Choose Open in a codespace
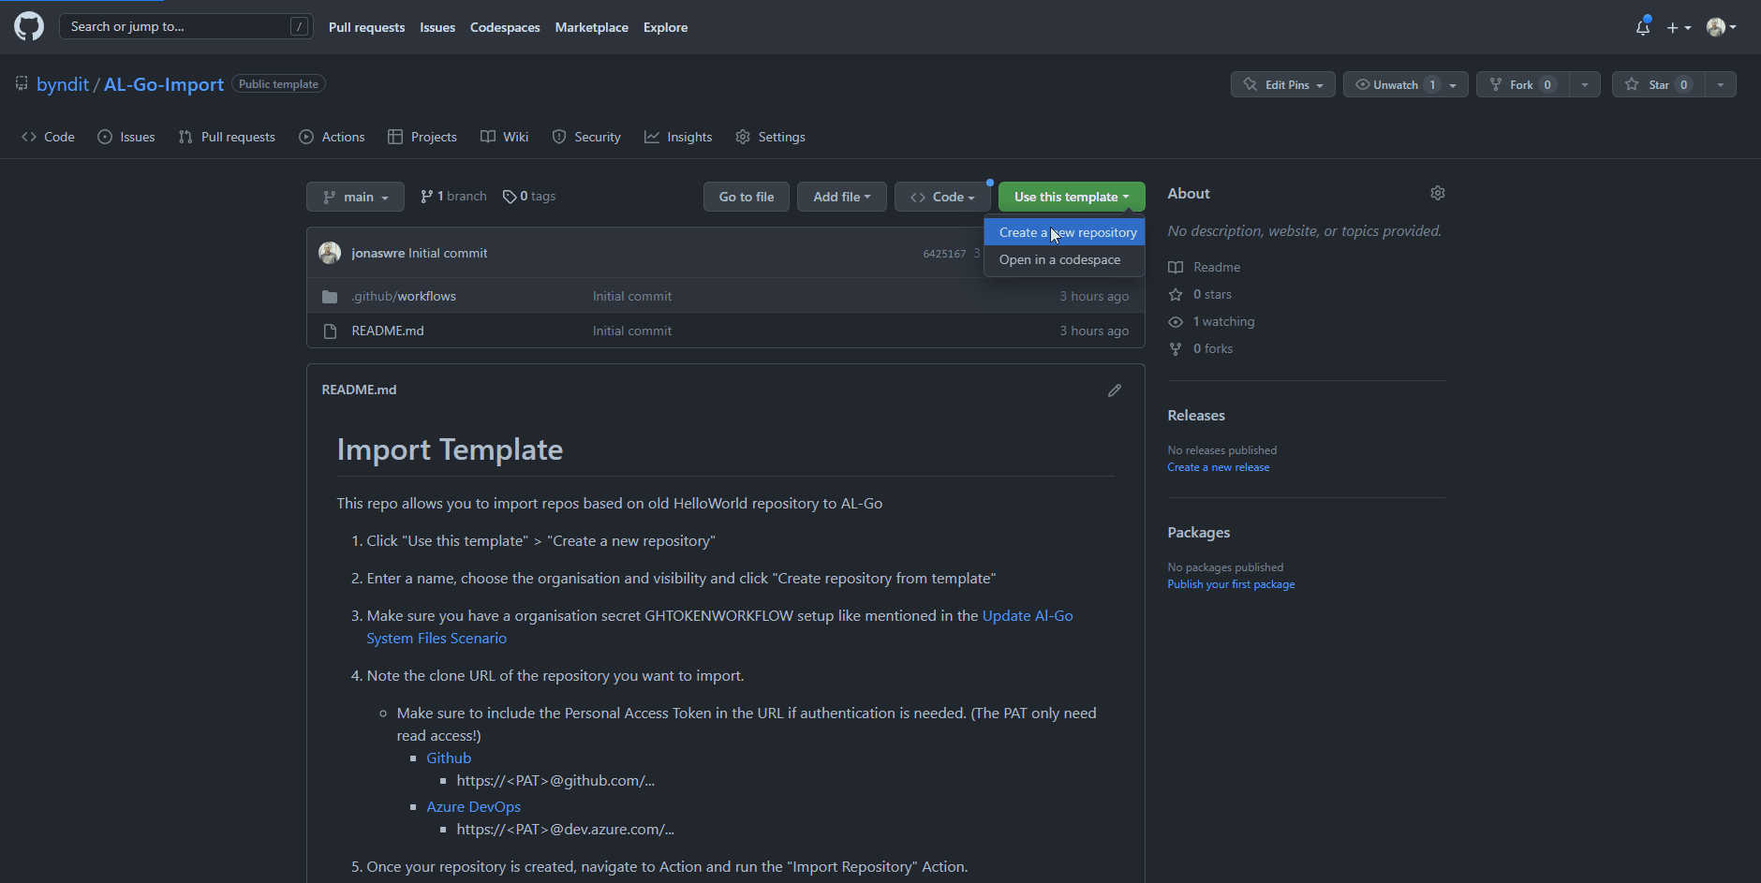The width and height of the screenshot is (1761, 883). 1059,259
